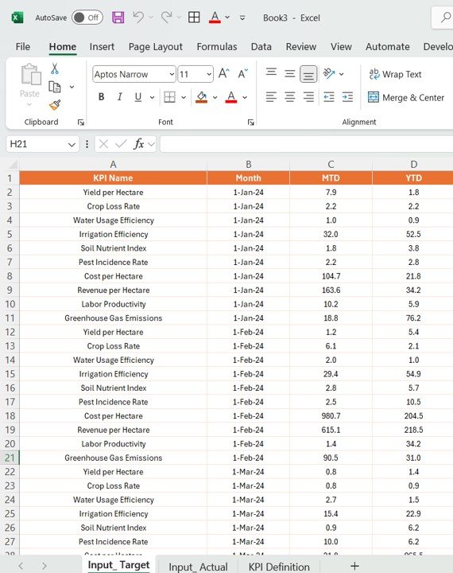Click the Name Box showing H21
Screen dimensions: 453x573
[36, 144]
